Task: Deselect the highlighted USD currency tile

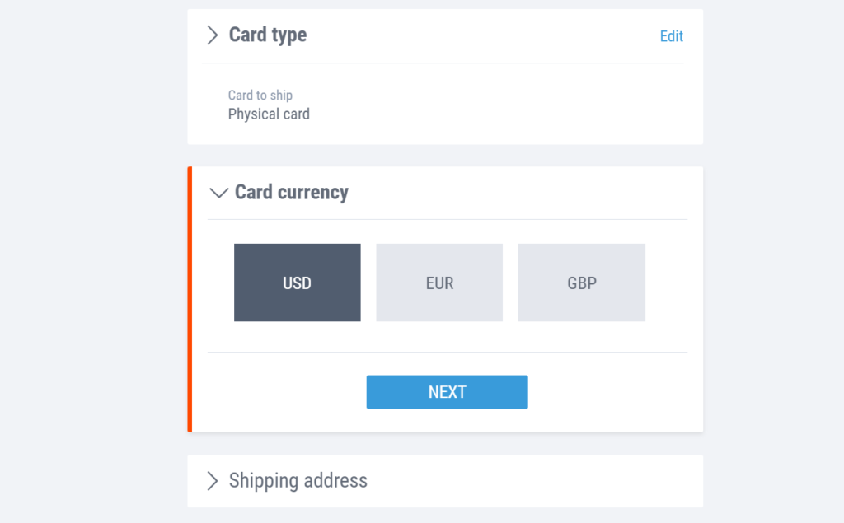Action: [x=297, y=283]
